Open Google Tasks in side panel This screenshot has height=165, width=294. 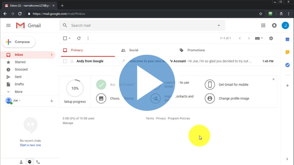click(x=287, y=65)
